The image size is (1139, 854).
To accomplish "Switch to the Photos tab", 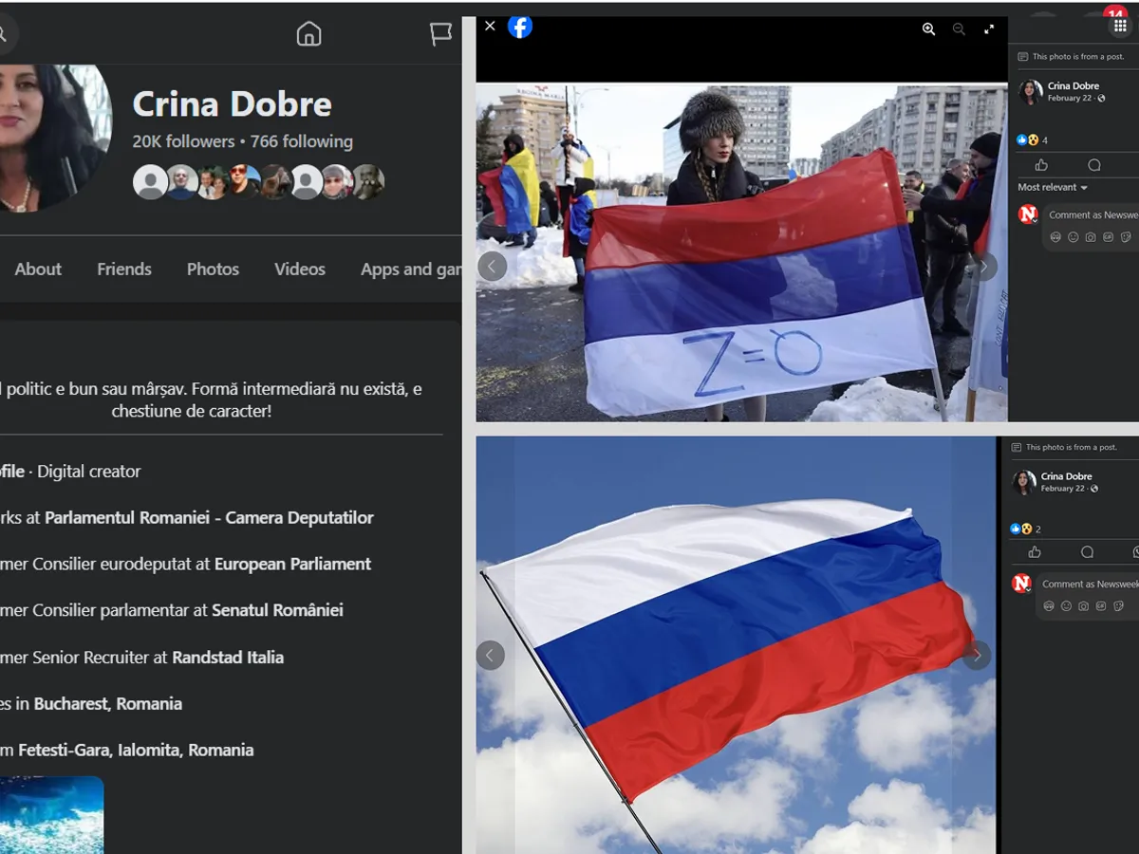I will pos(213,269).
